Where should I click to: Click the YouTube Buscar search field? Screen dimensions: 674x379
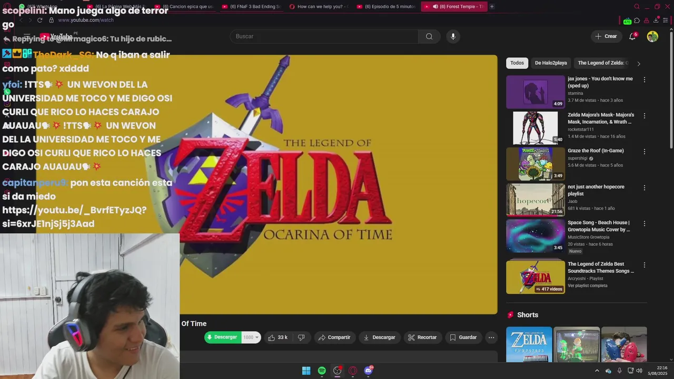[324, 36]
